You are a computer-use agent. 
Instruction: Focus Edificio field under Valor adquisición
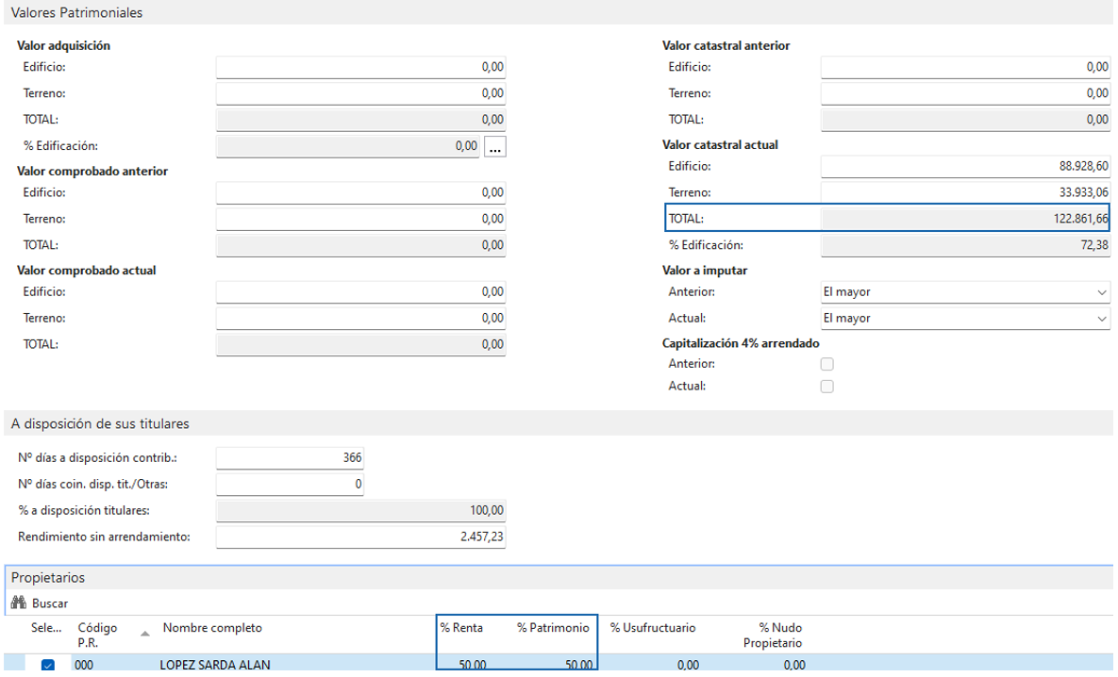tap(360, 67)
